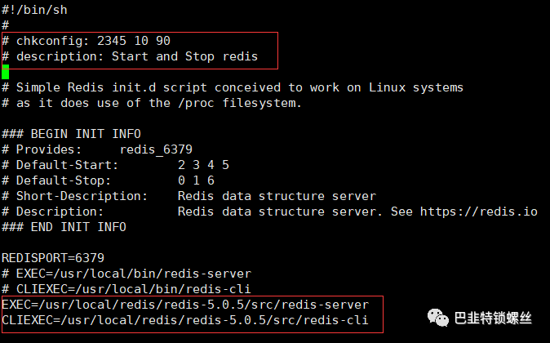The width and height of the screenshot is (550, 343).
Task: Click the commented CLIEXEC=/usr/local/bin/redis-cli line
Action: coord(126,289)
